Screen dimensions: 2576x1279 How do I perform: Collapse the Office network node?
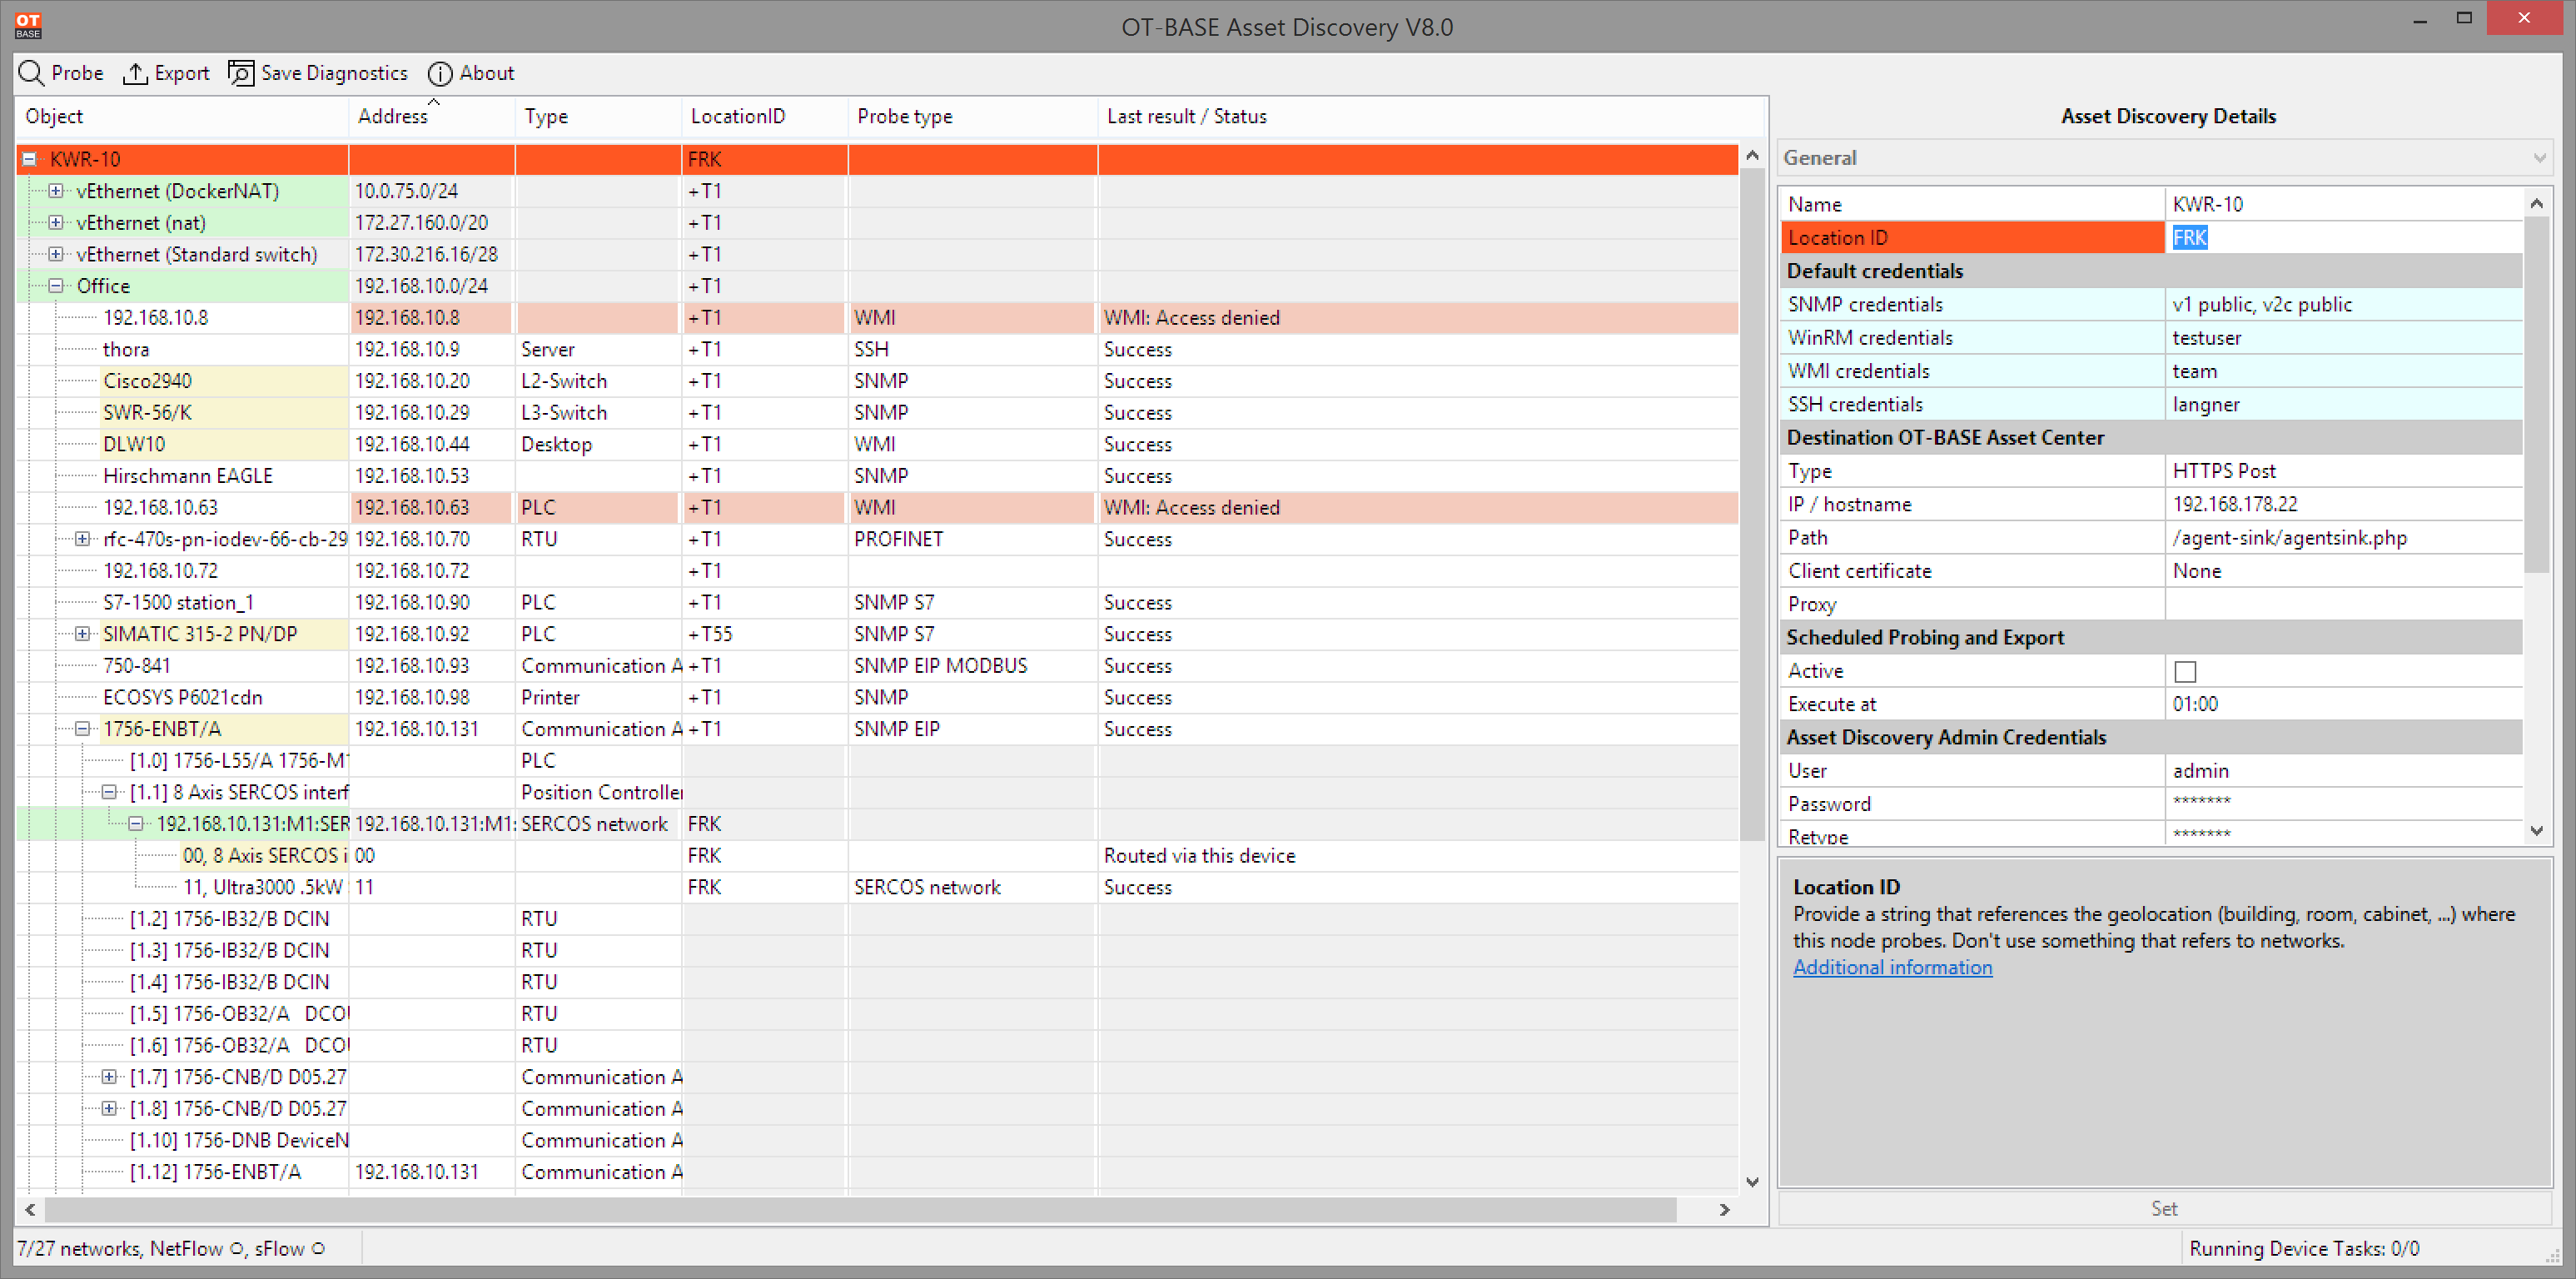pyautogui.click(x=56, y=286)
